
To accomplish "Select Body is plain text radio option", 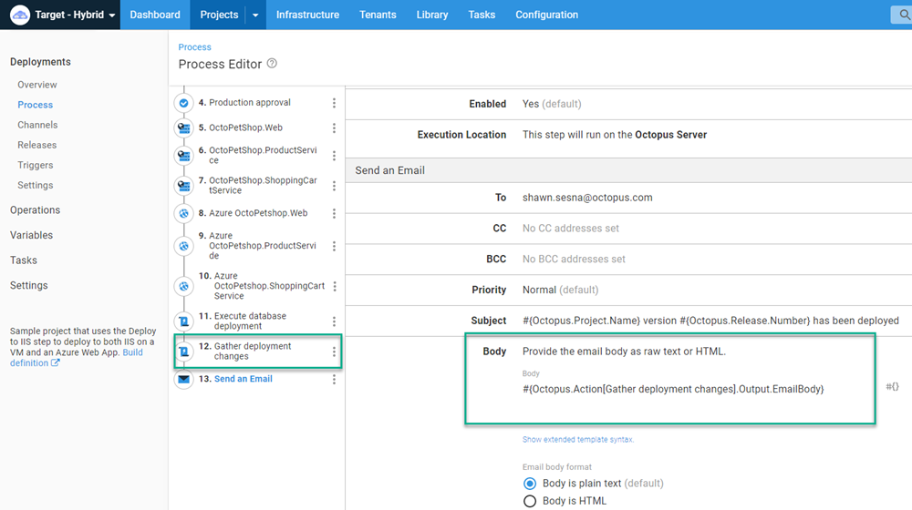I will coord(530,484).
